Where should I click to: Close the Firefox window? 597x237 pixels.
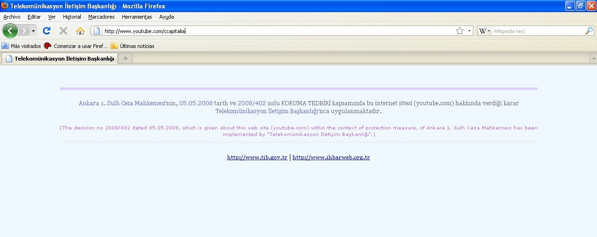click(591, 6)
